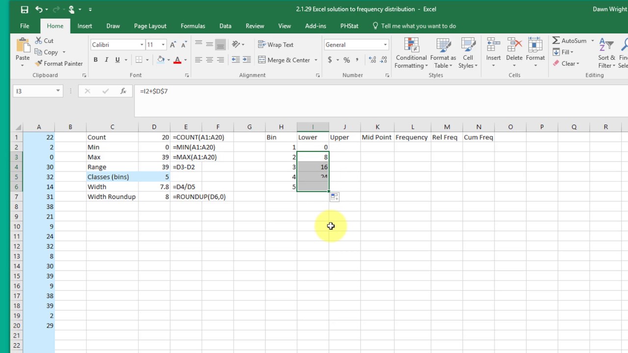Decrease the indent

point(235,60)
